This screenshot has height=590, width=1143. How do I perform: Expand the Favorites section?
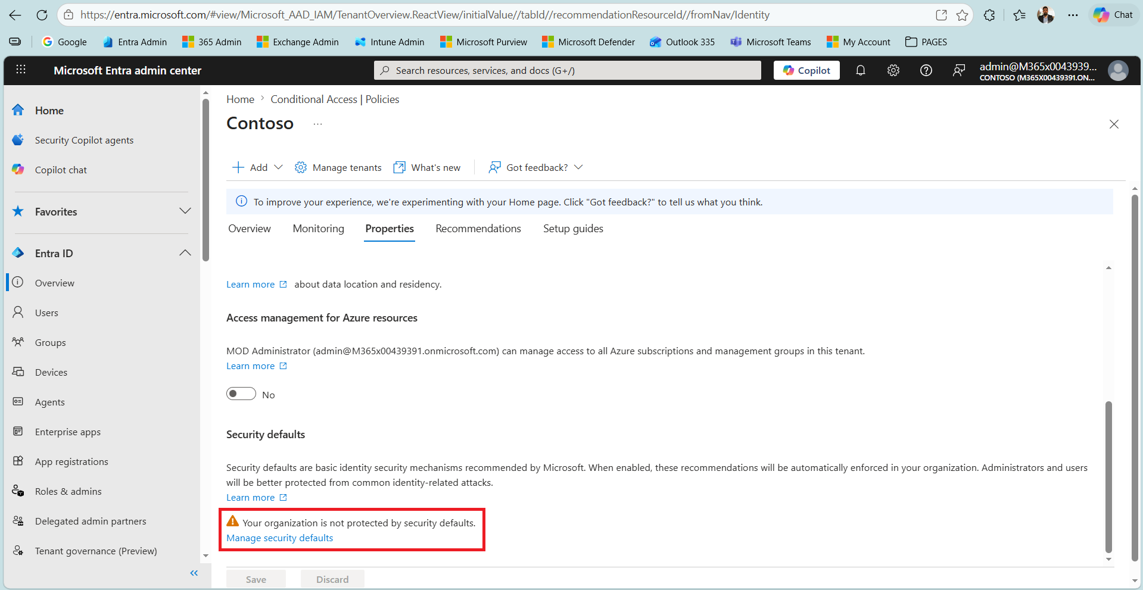[x=185, y=211]
